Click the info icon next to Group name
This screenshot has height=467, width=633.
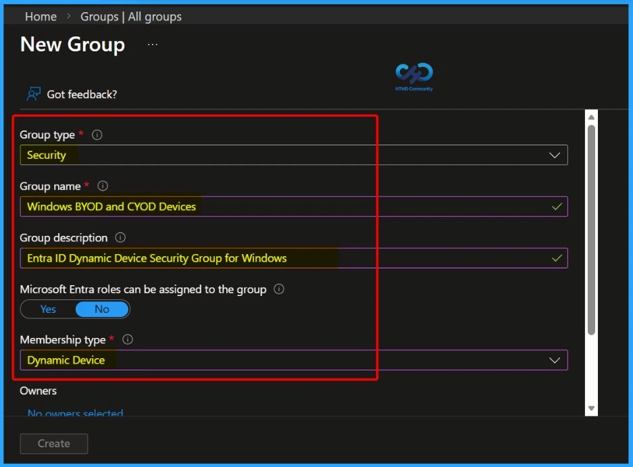[102, 186]
